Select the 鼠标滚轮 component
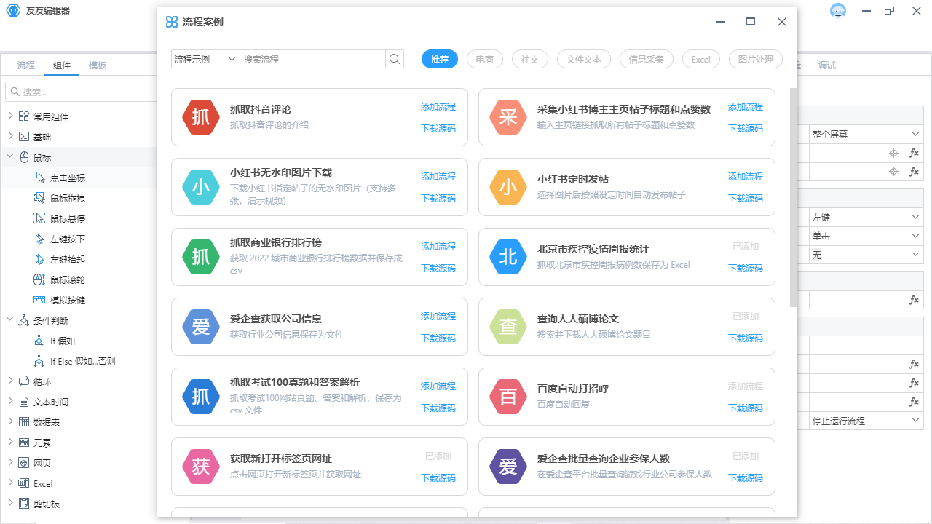 pos(61,279)
